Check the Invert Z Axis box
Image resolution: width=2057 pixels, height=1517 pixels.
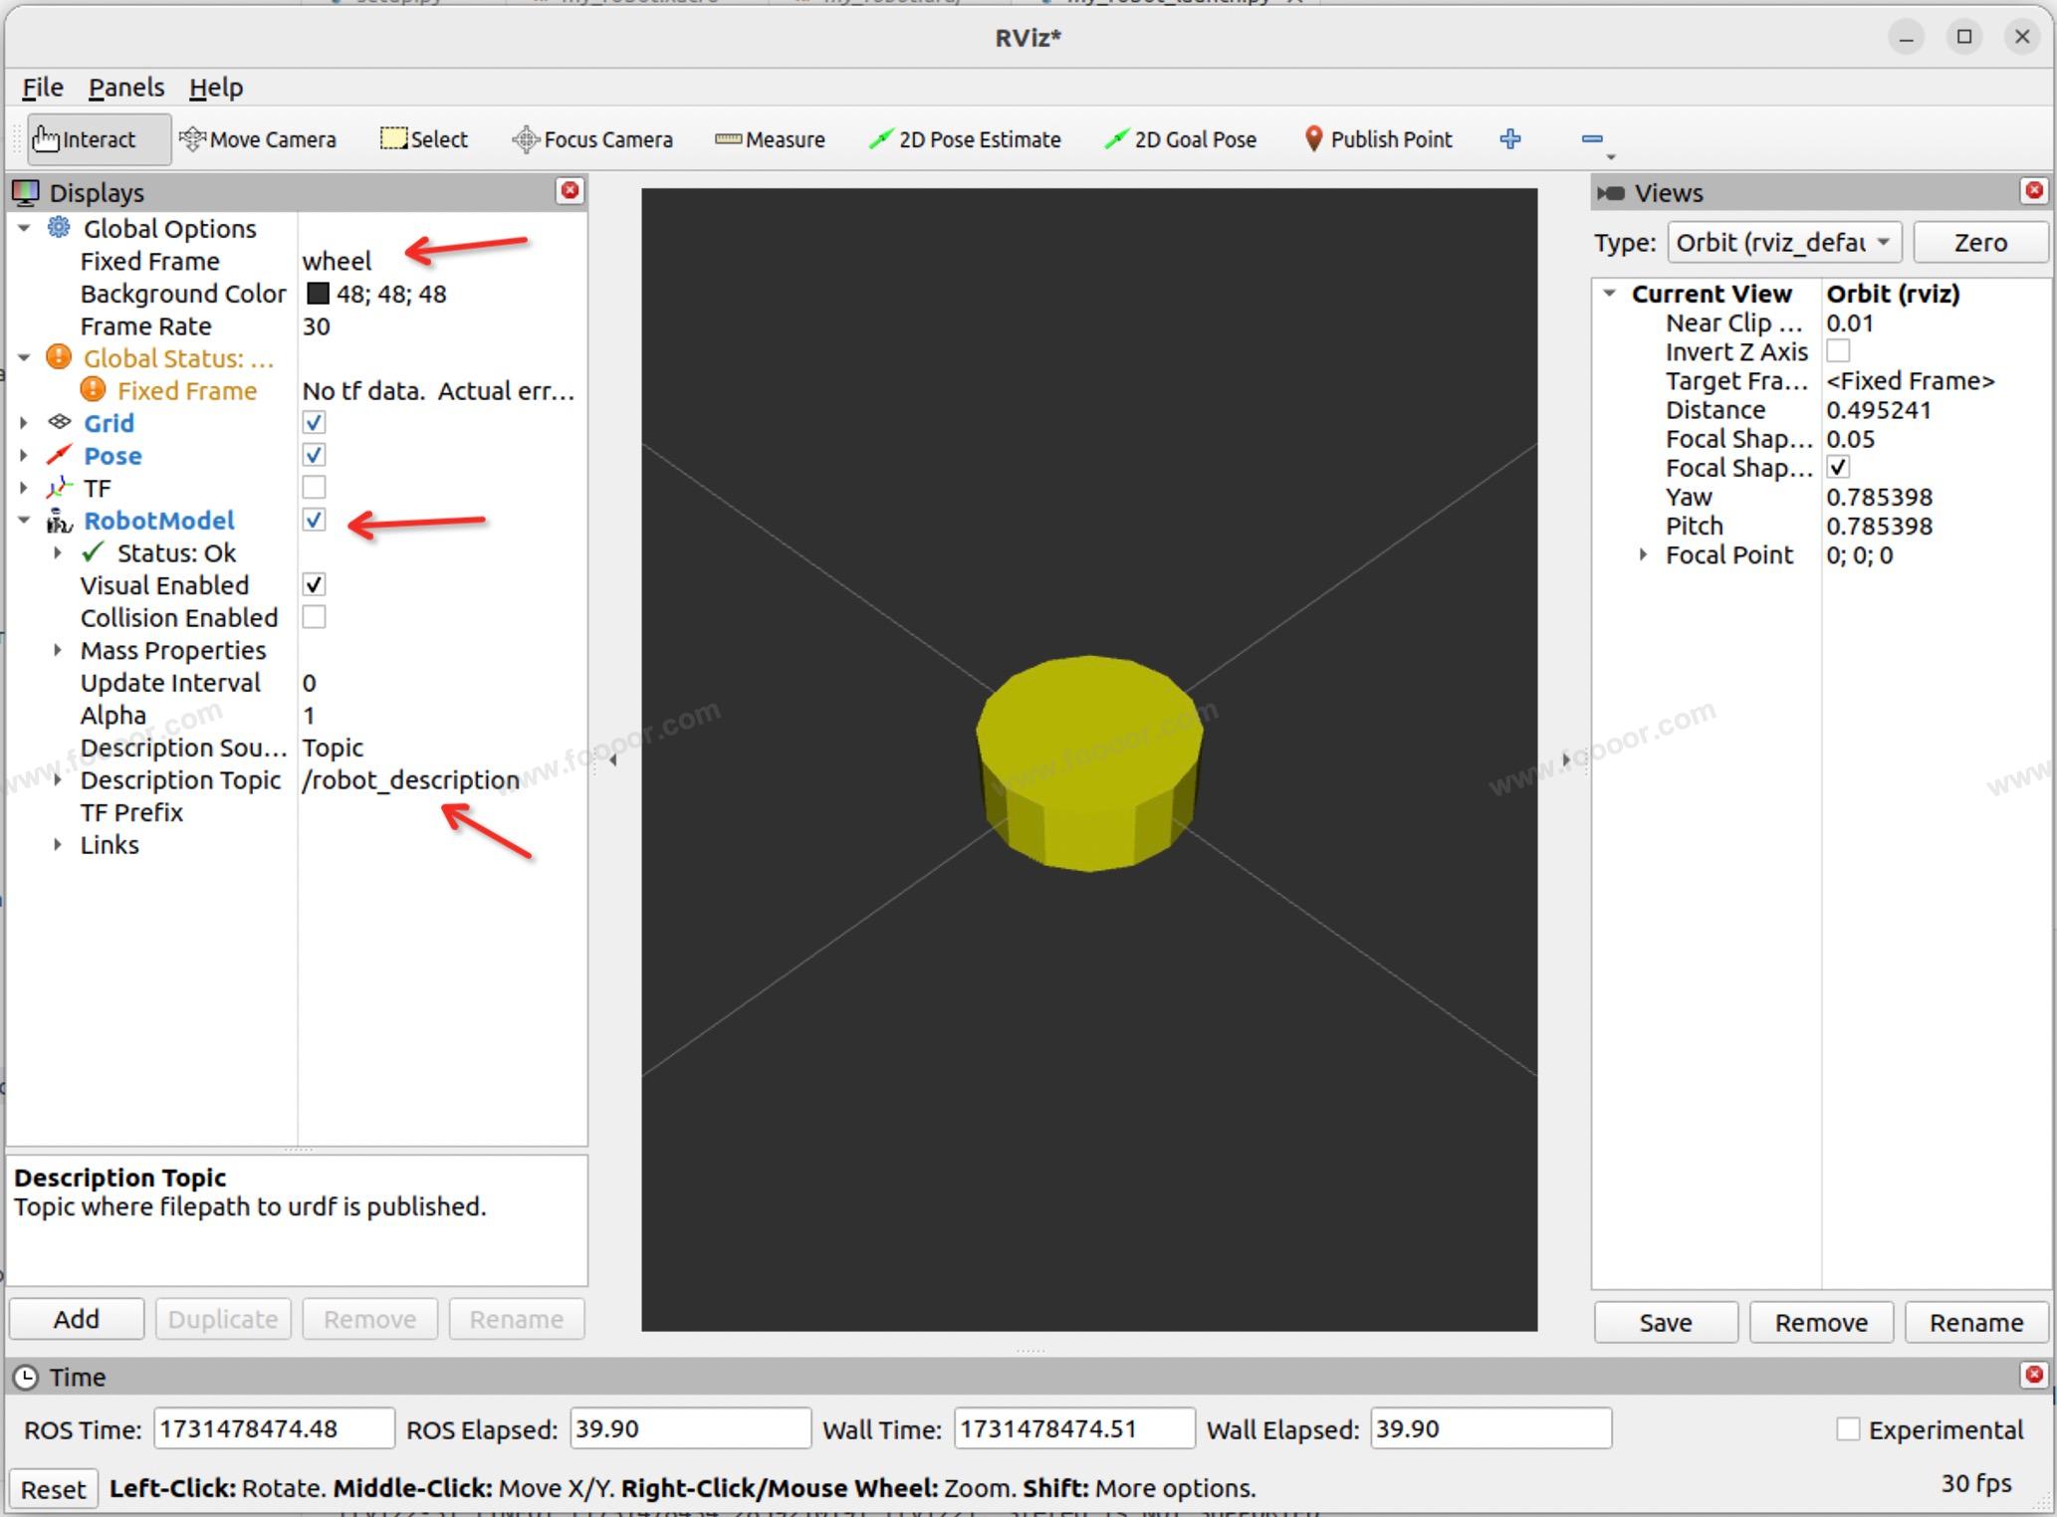(1838, 351)
